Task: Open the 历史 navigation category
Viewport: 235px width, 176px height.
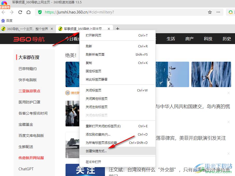Action: (x=227, y=39)
